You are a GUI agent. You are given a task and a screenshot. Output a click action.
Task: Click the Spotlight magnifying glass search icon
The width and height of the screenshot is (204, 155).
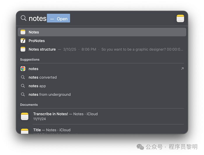pos(24,18)
